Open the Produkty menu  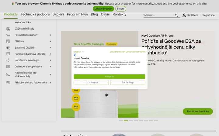click(x=11, y=15)
